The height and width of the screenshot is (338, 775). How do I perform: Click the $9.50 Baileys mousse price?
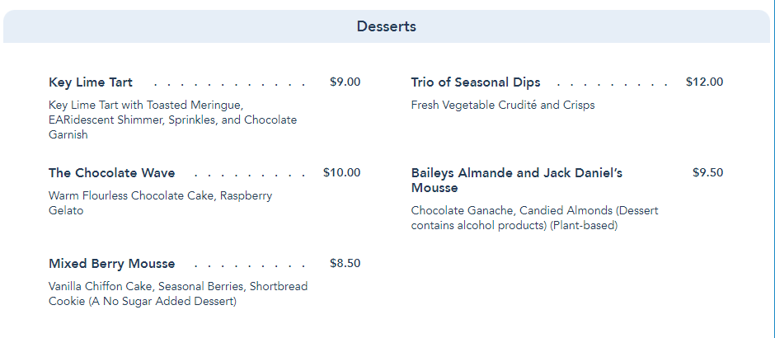[x=707, y=173]
